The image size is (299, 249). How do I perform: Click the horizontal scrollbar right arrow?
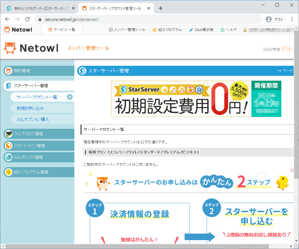[x=291, y=246]
